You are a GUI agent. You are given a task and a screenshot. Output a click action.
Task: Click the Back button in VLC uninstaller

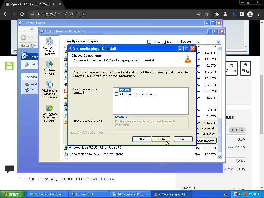point(142,139)
